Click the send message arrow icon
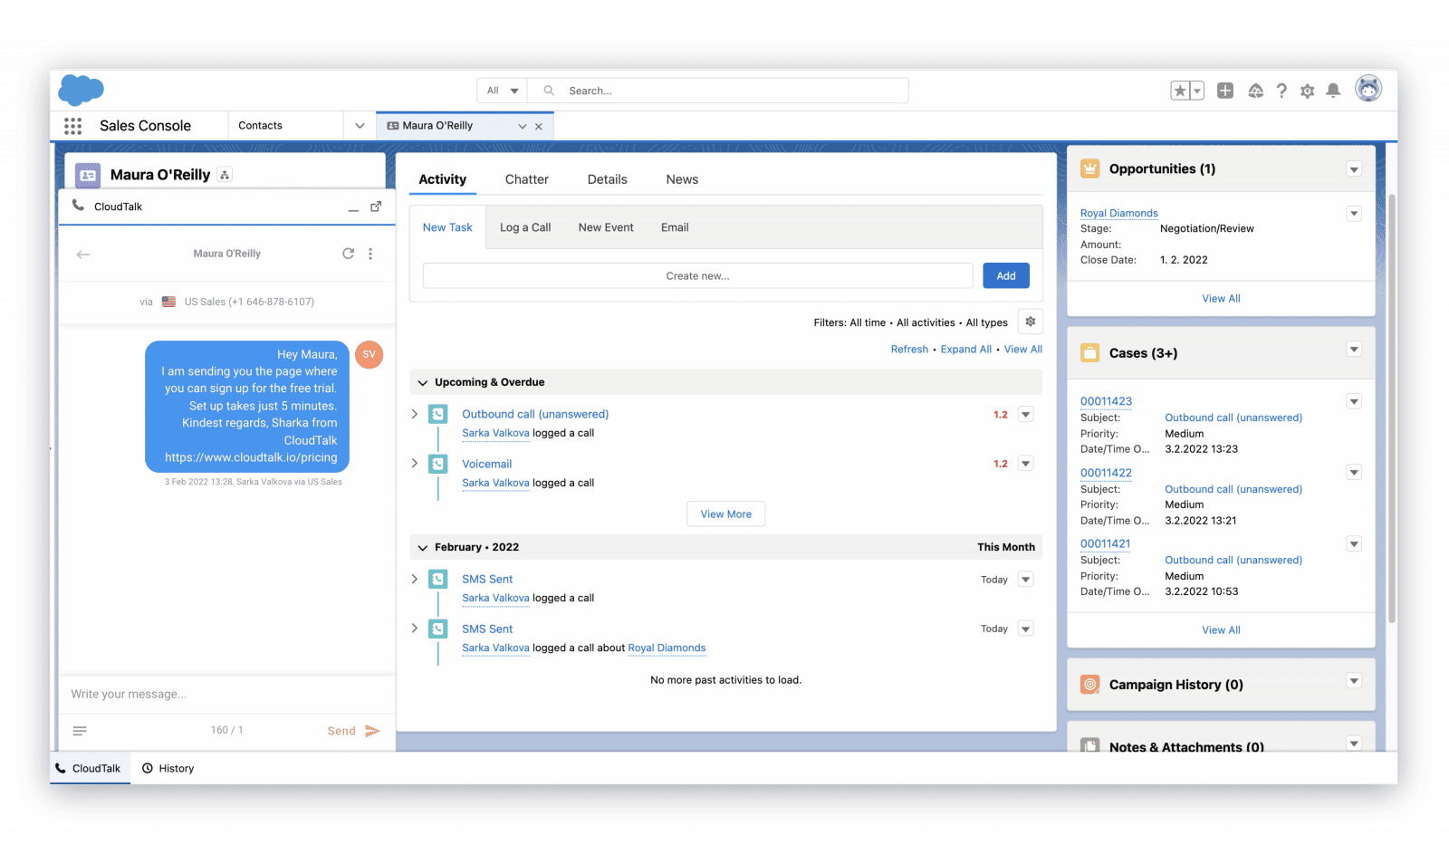This screenshot has height=845, width=1449. click(x=372, y=731)
